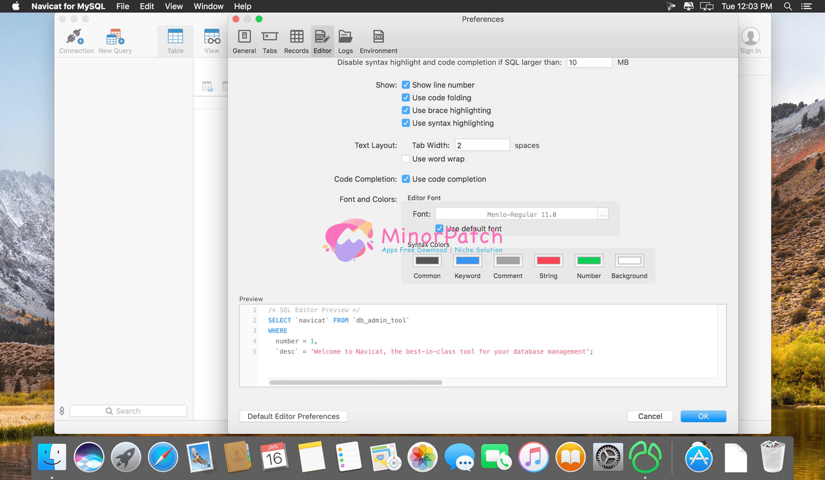
Task: Open Reminders from the Dock
Action: (x=349, y=457)
